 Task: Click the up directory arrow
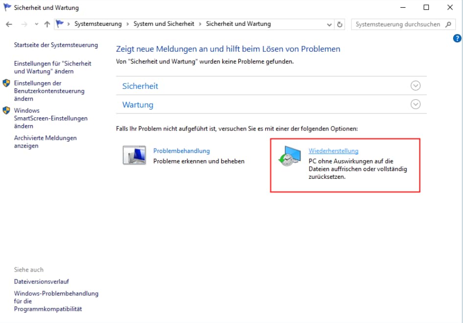[x=47, y=24]
